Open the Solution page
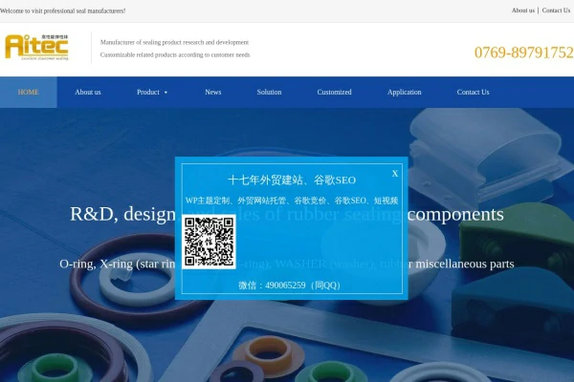 [269, 92]
